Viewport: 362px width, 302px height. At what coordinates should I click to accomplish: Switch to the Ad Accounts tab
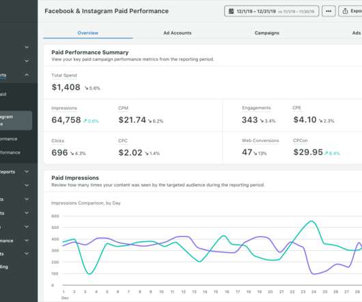pos(178,33)
